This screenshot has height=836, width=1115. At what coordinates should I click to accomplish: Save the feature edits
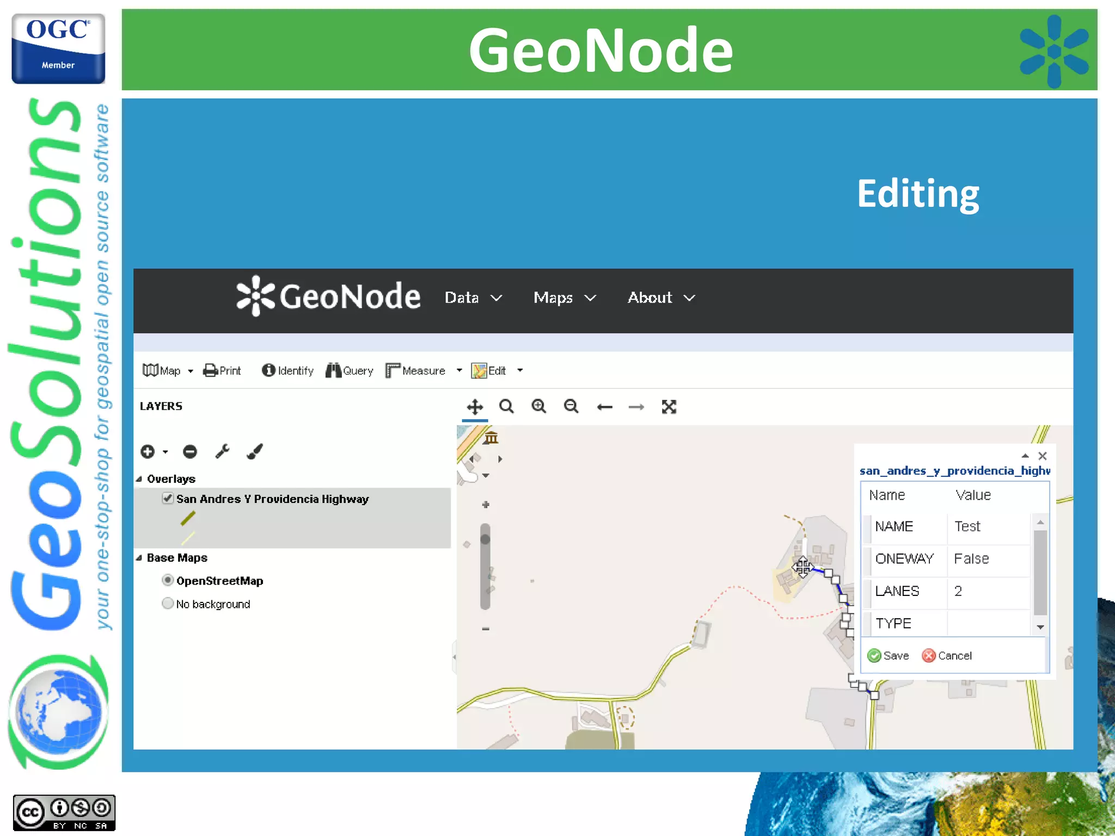coord(888,656)
